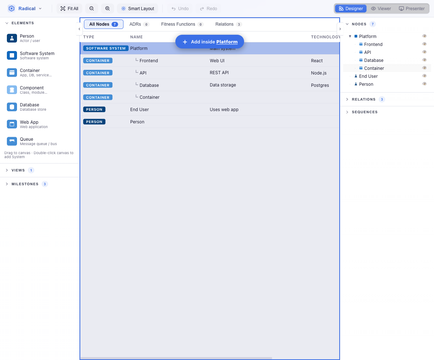Image resolution: width=434 pixels, height=360 pixels.
Task: Toggle visibility of API node
Action: point(424,52)
